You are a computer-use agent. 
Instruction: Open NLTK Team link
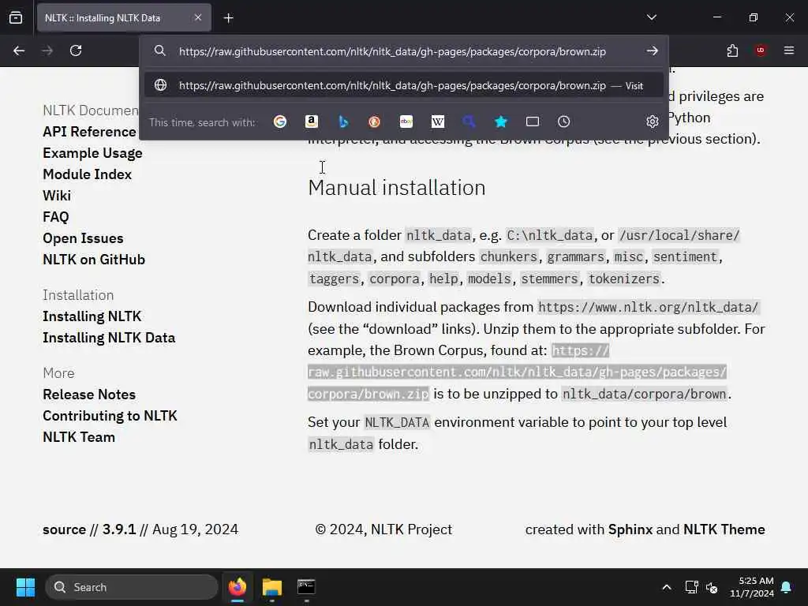[x=79, y=437]
